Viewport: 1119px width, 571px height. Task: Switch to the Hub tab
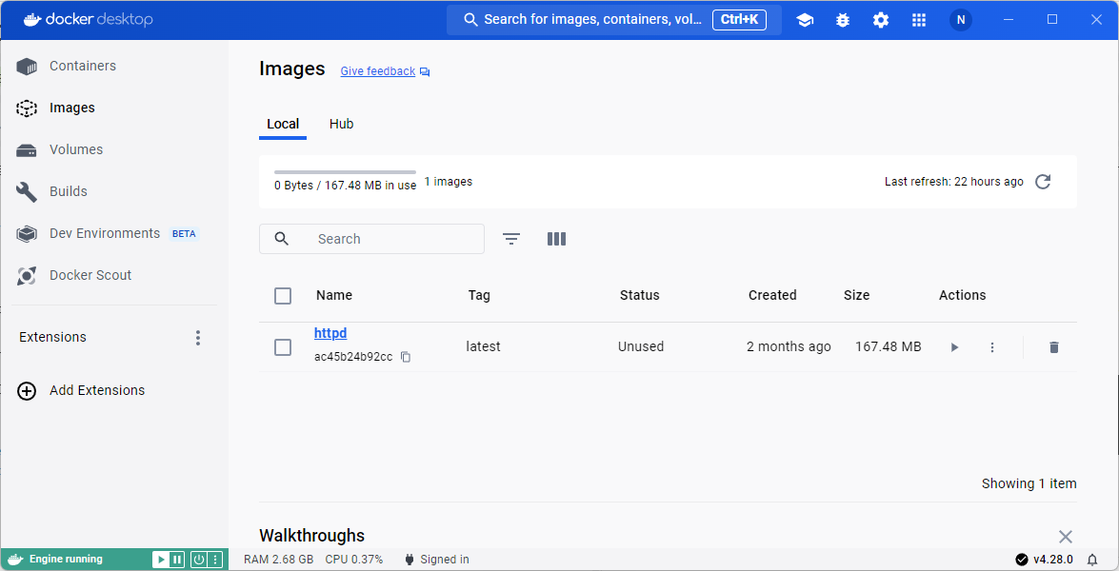pos(341,124)
